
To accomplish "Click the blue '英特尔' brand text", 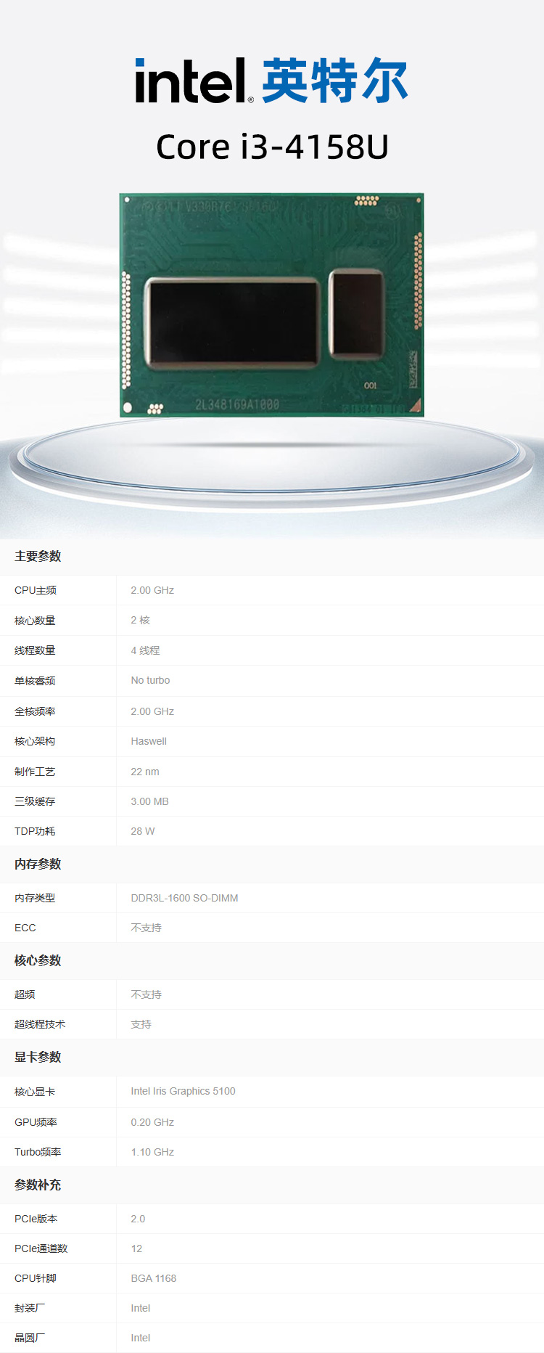I will (335, 81).
